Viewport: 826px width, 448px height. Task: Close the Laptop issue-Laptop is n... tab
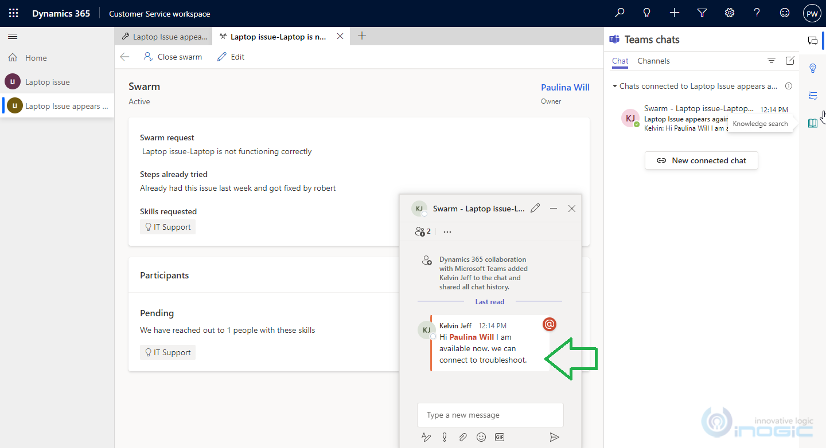pyautogui.click(x=340, y=36)
